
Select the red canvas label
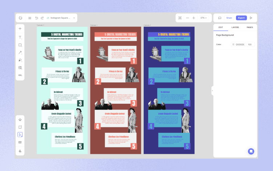pos(94,25)
